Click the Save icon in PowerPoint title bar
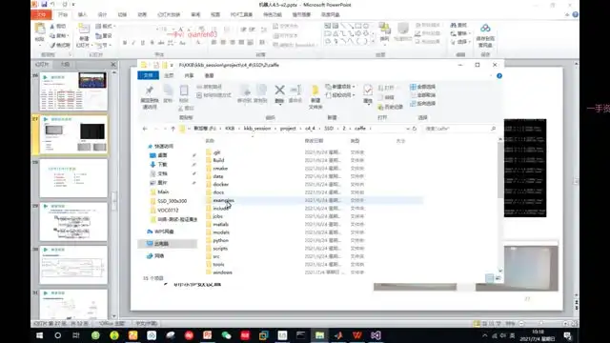Screen dimensions: 610x343 pos(44,4)
